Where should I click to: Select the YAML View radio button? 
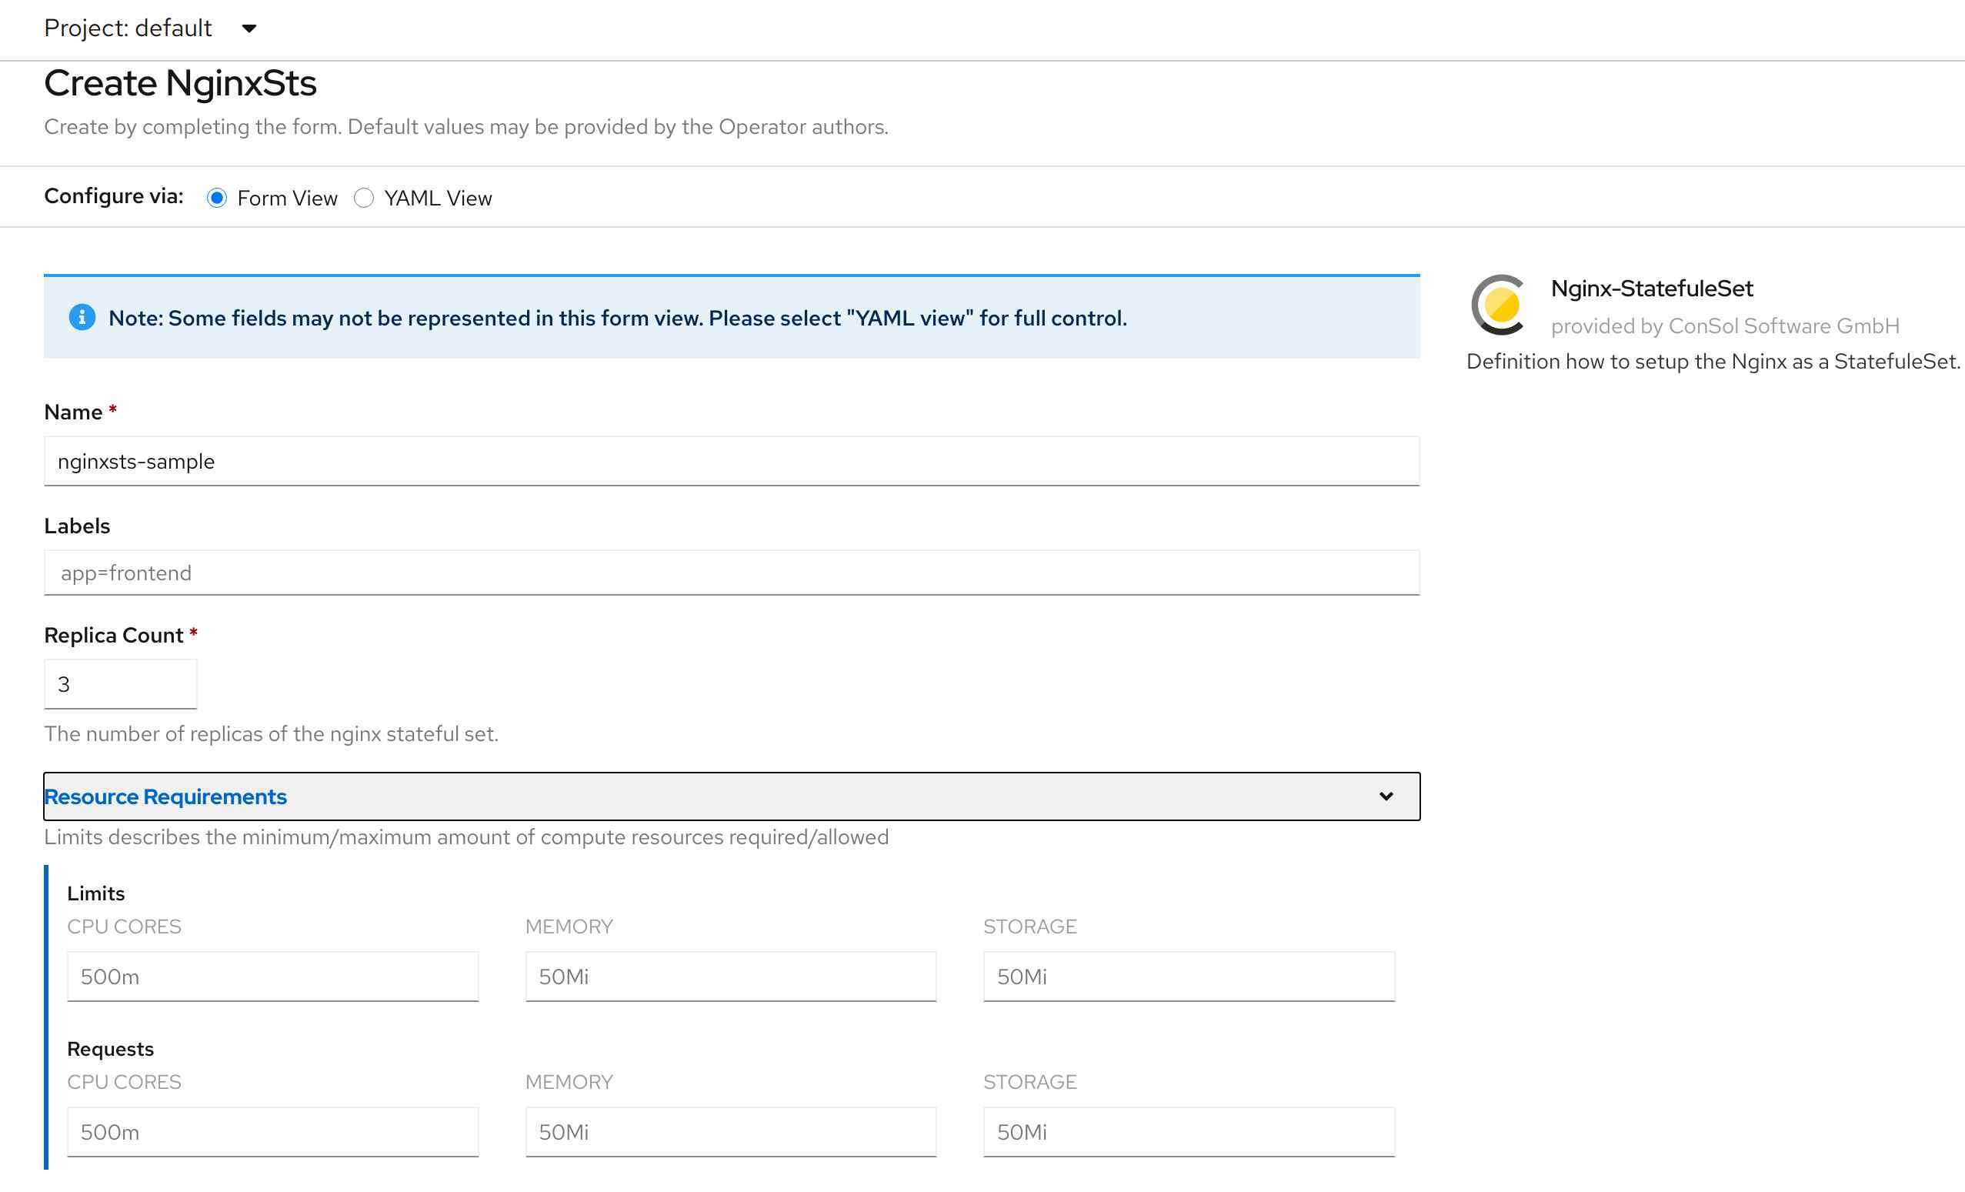tap(364, 198)
